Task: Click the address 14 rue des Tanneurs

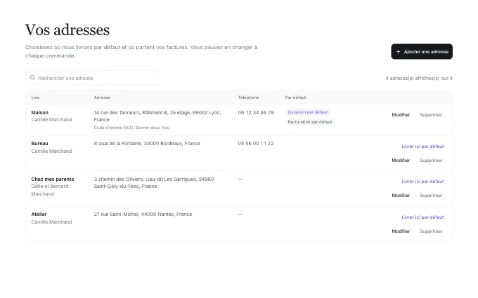Action: pyautogui.click(x=157, y=116)
